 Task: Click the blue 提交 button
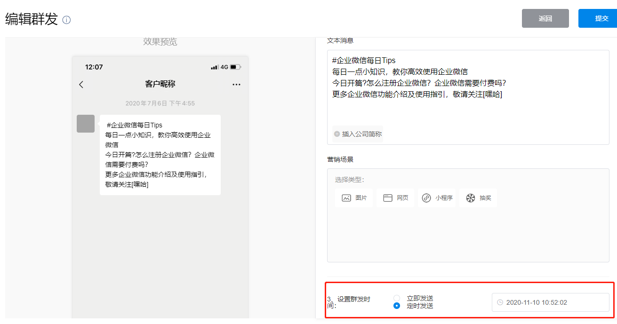click(598, 18)
